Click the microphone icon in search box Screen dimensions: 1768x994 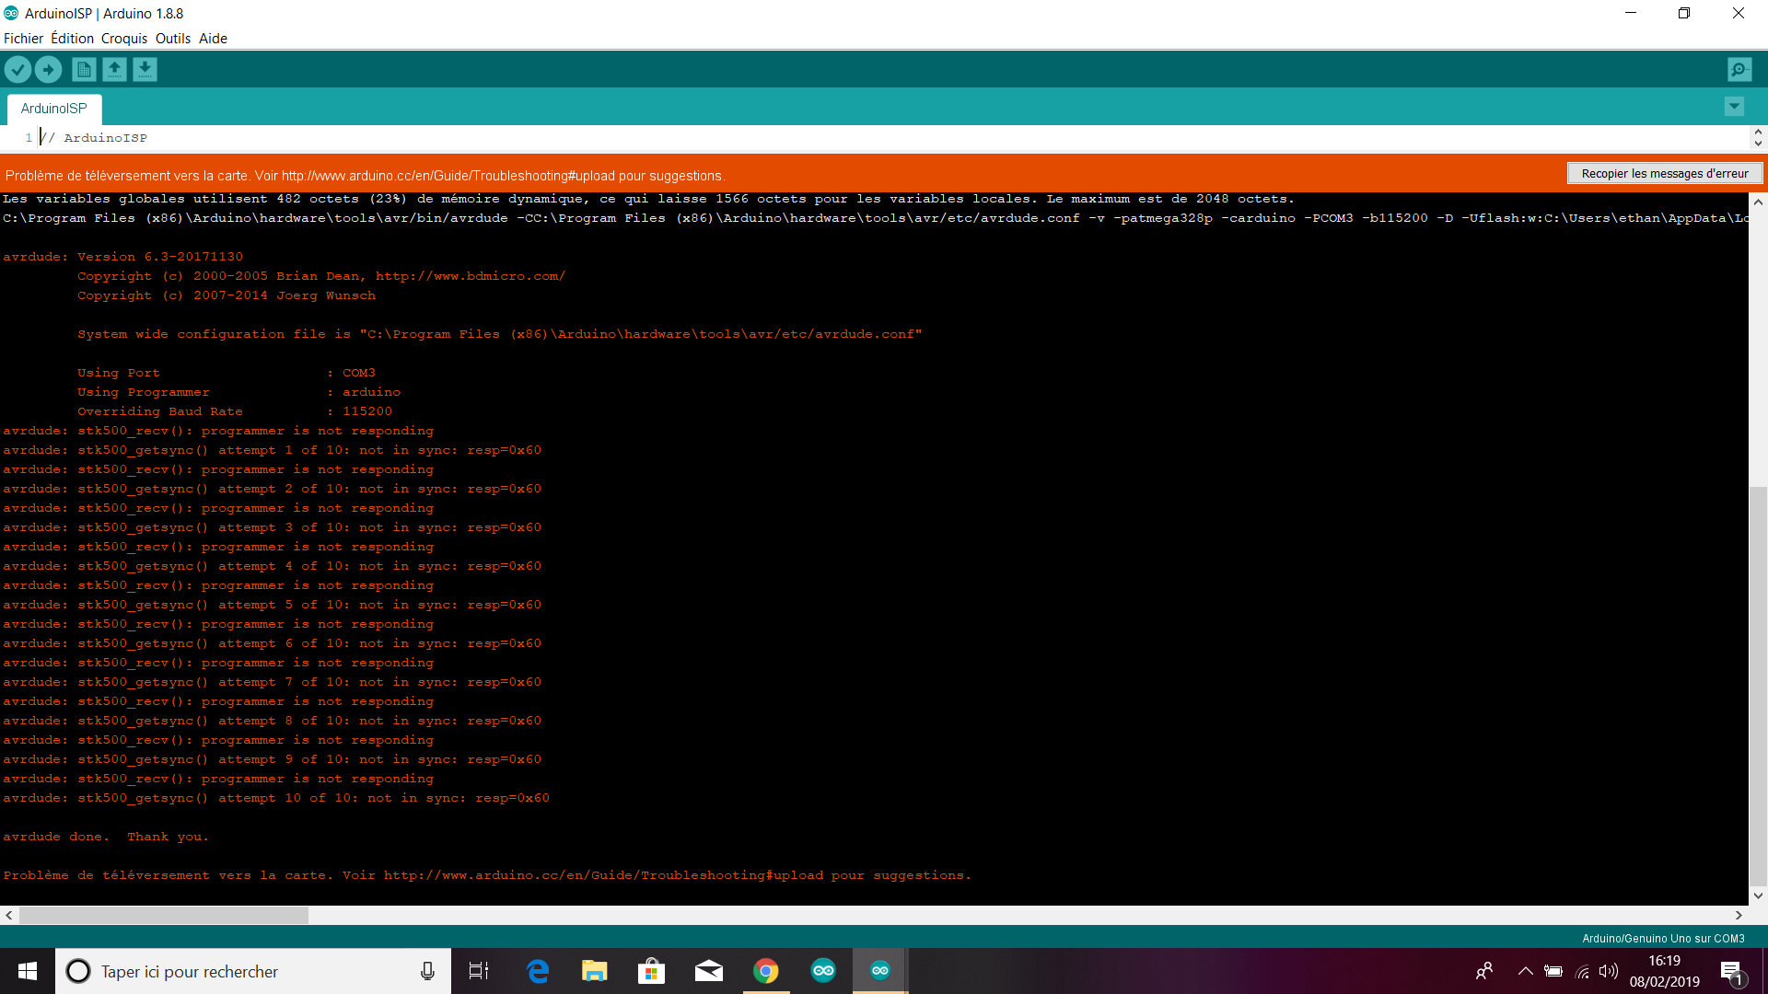(x=427, y=971)
